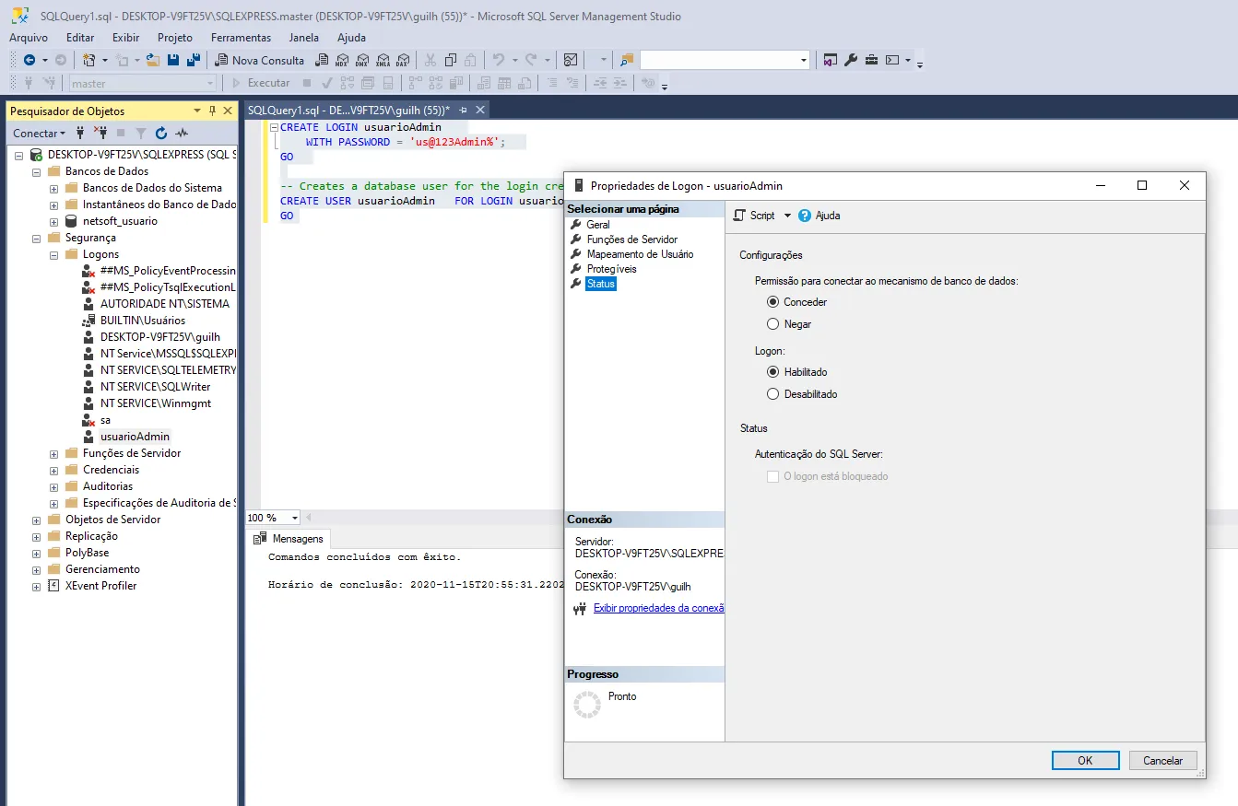This screenshot has width=1238, height=806.
Task: Select the usuarioAdmin login in tree
Action: 135,437
